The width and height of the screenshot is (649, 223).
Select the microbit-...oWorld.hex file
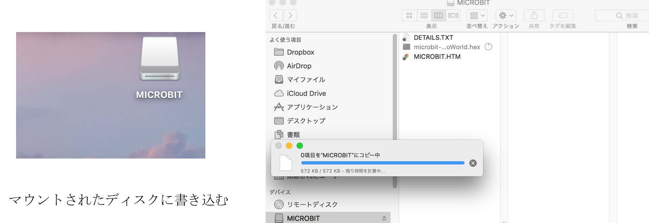[x=447, y=47]
